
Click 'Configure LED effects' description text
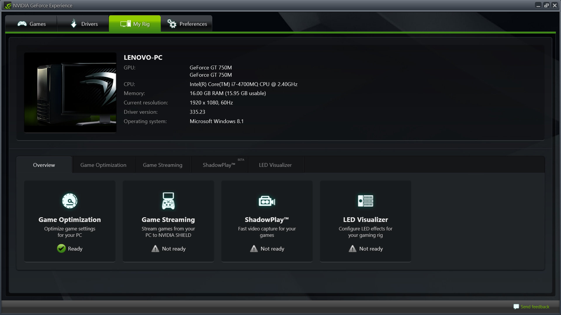[x=366, y=232]
